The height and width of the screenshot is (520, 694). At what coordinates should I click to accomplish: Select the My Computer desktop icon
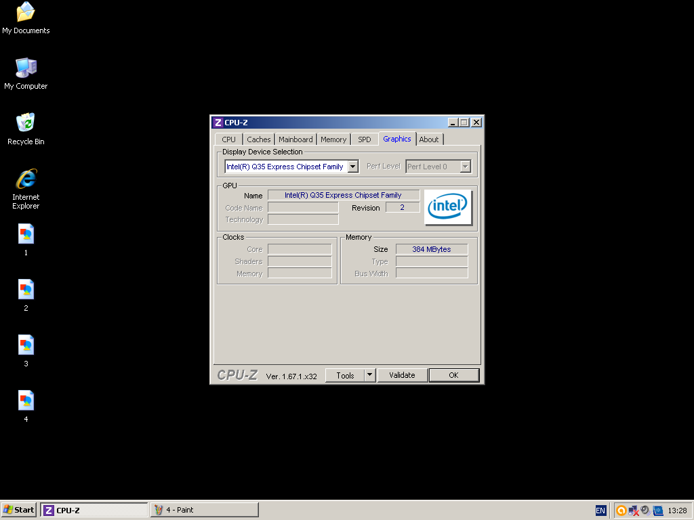(26, 73)
